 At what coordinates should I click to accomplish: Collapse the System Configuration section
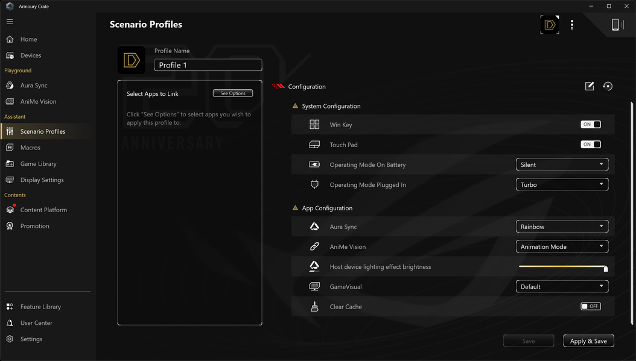[295, 106]
